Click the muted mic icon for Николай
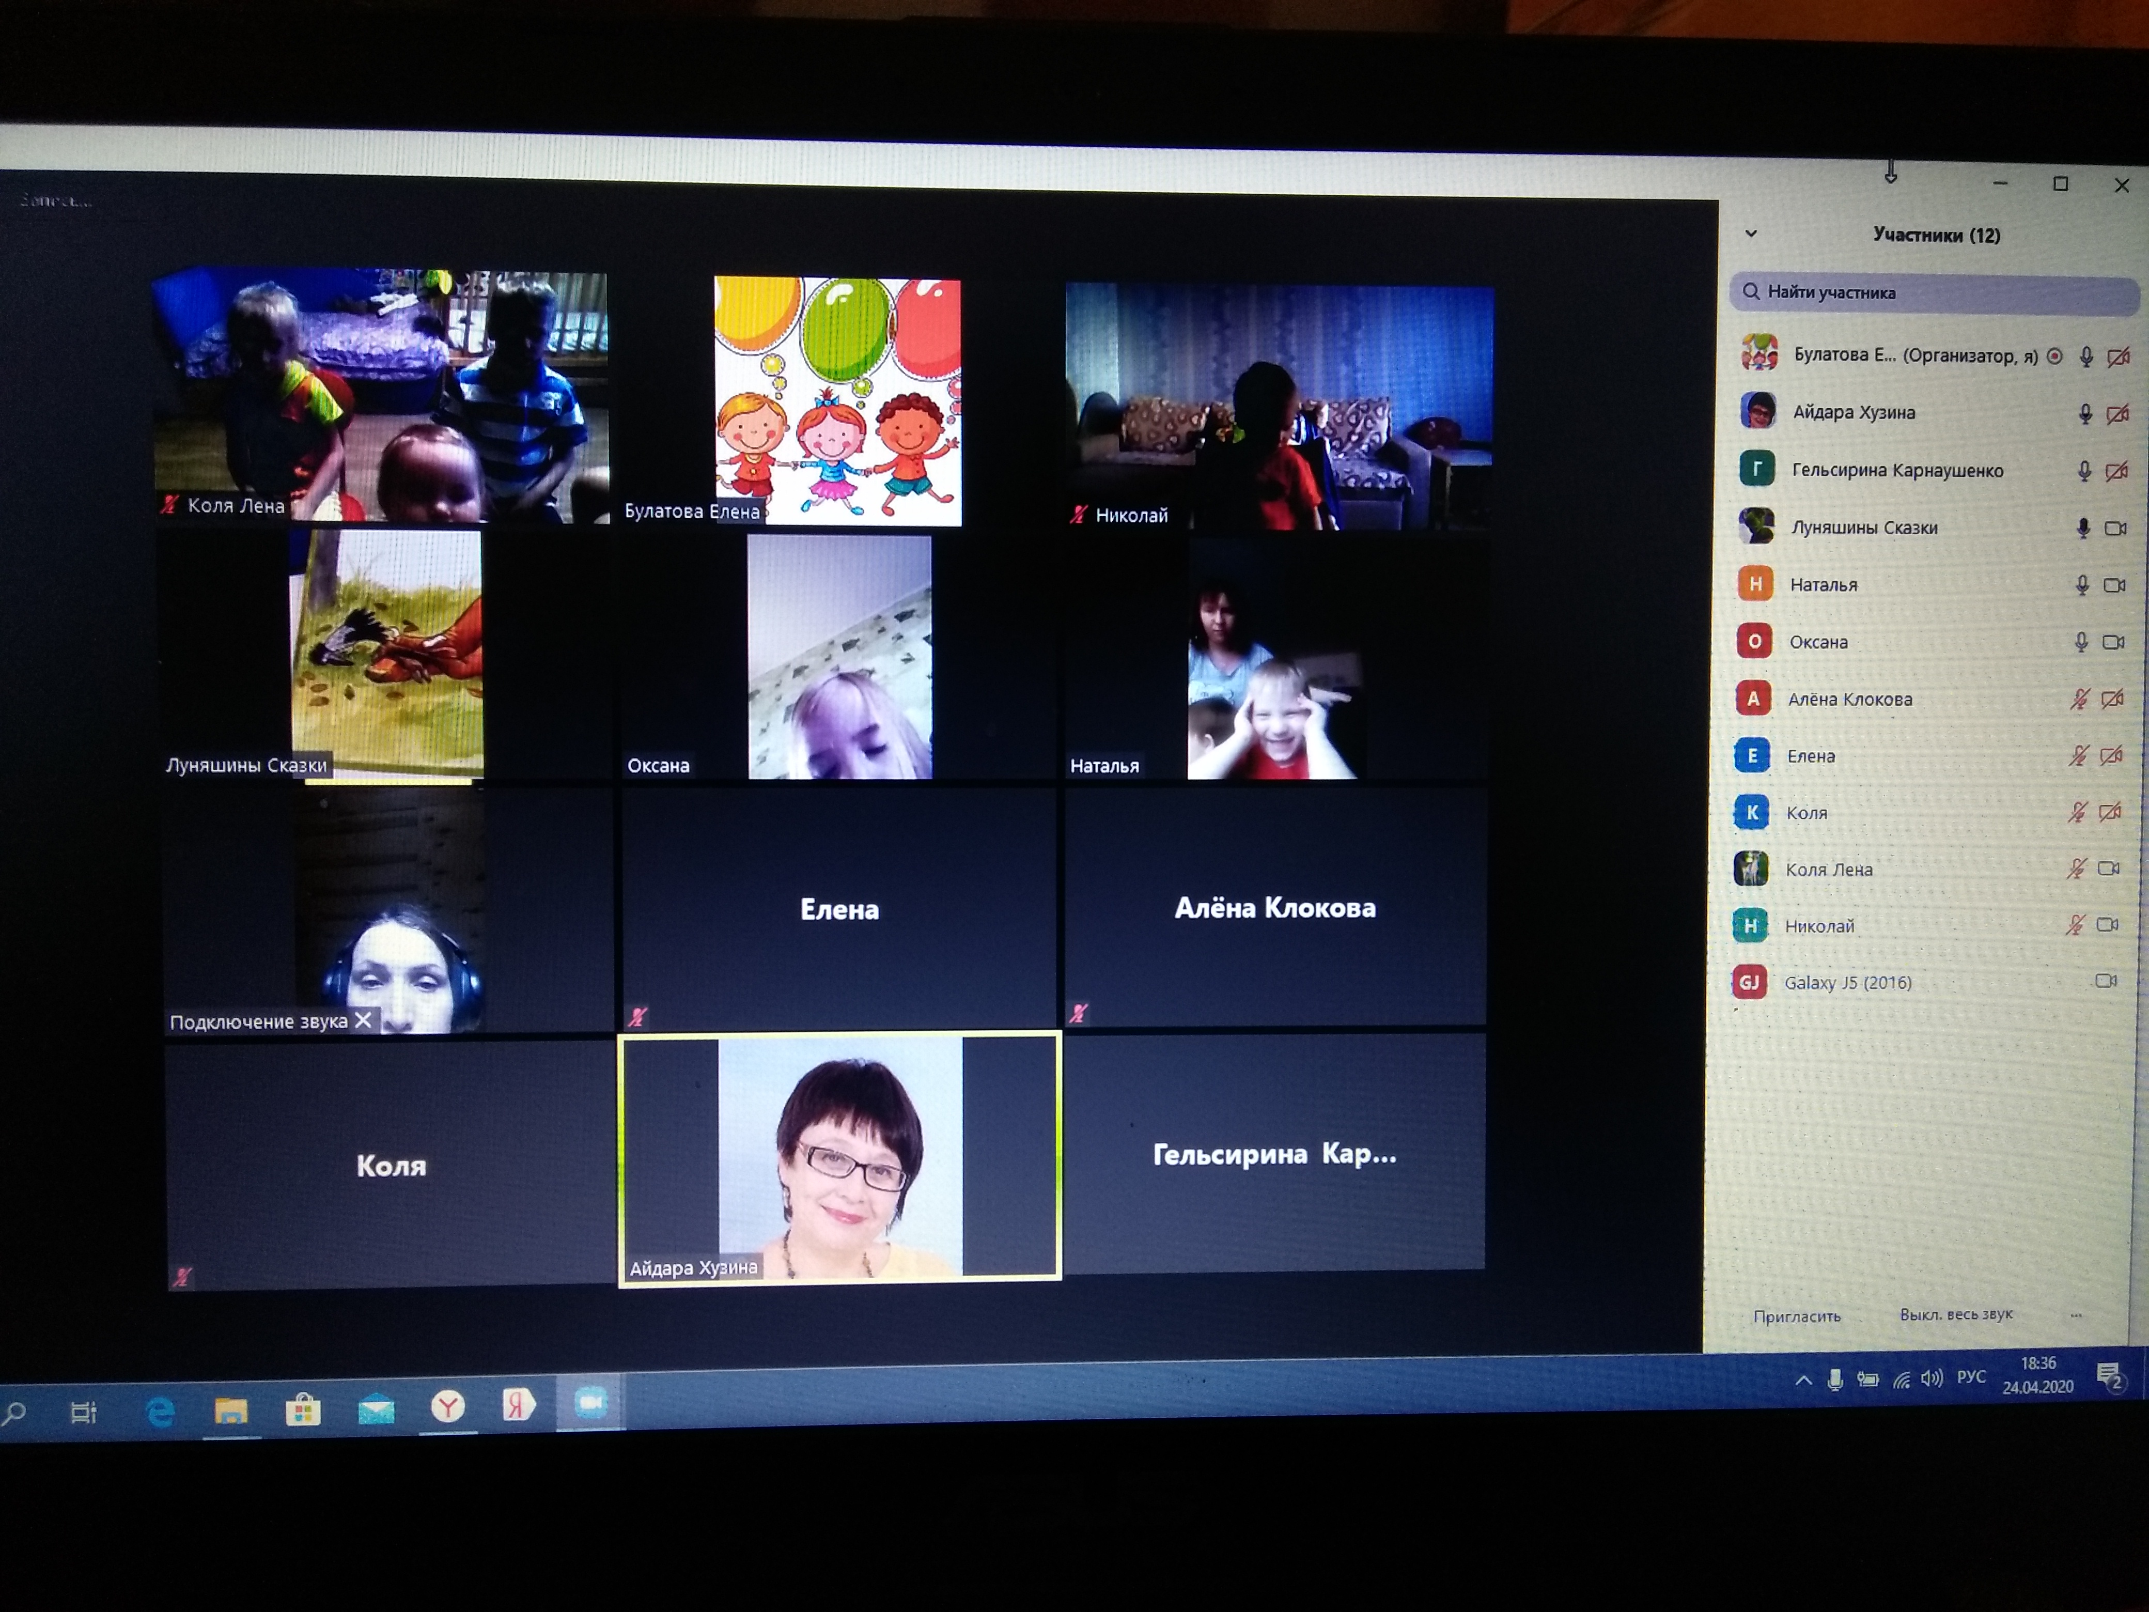The image size is (2149, 1612). [2074, 925]
